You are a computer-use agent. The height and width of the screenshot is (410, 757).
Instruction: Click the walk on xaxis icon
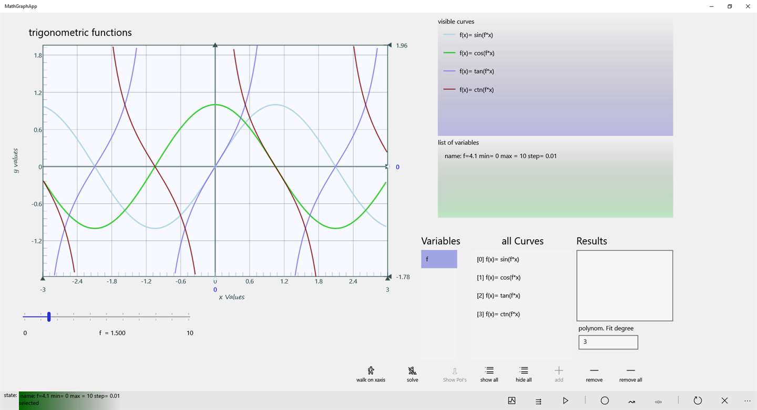tap(371, 370)
